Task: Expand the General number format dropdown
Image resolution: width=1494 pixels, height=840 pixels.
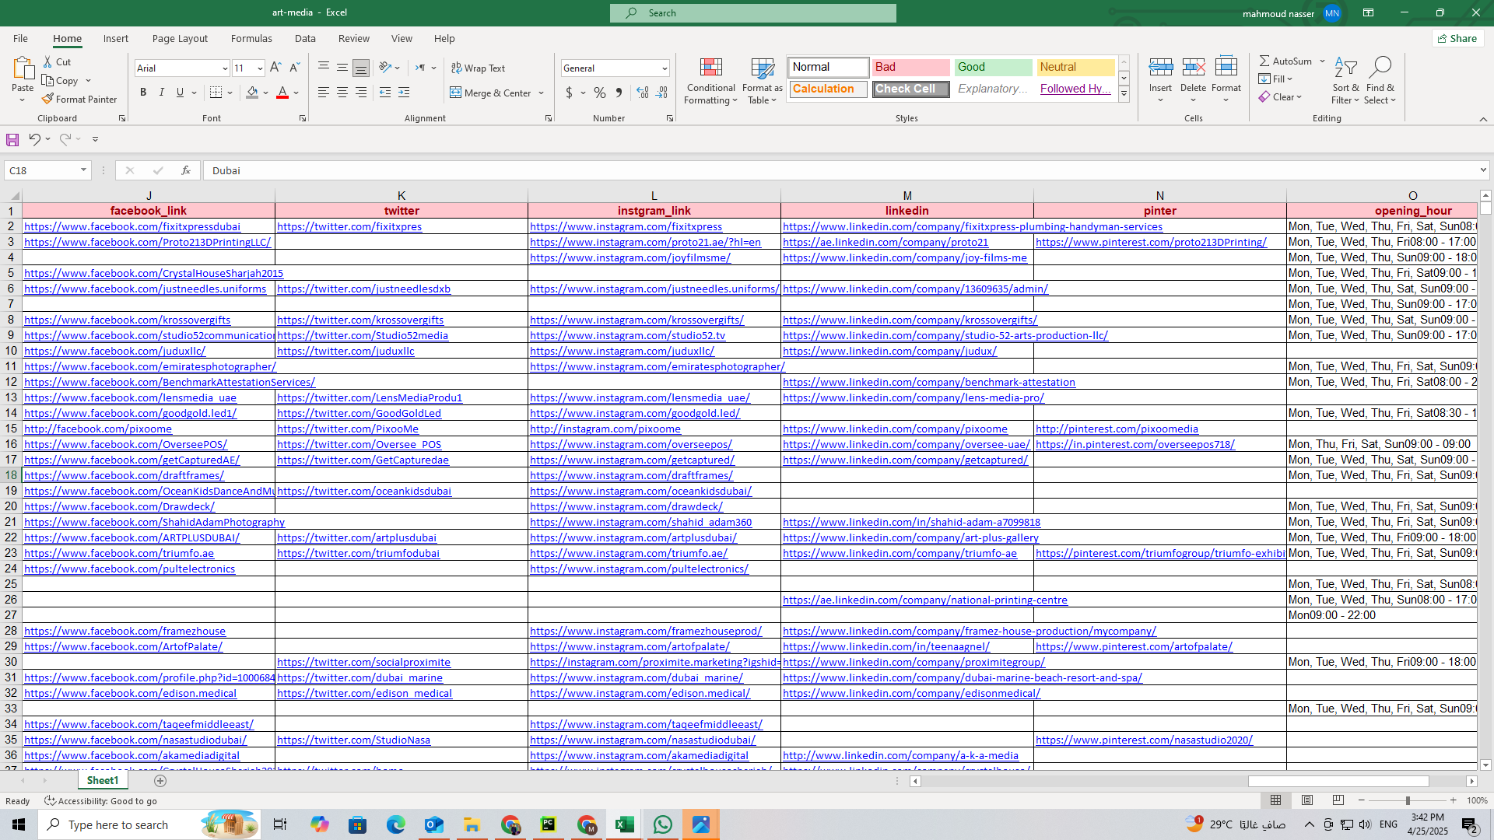Action: click(665, 68)
